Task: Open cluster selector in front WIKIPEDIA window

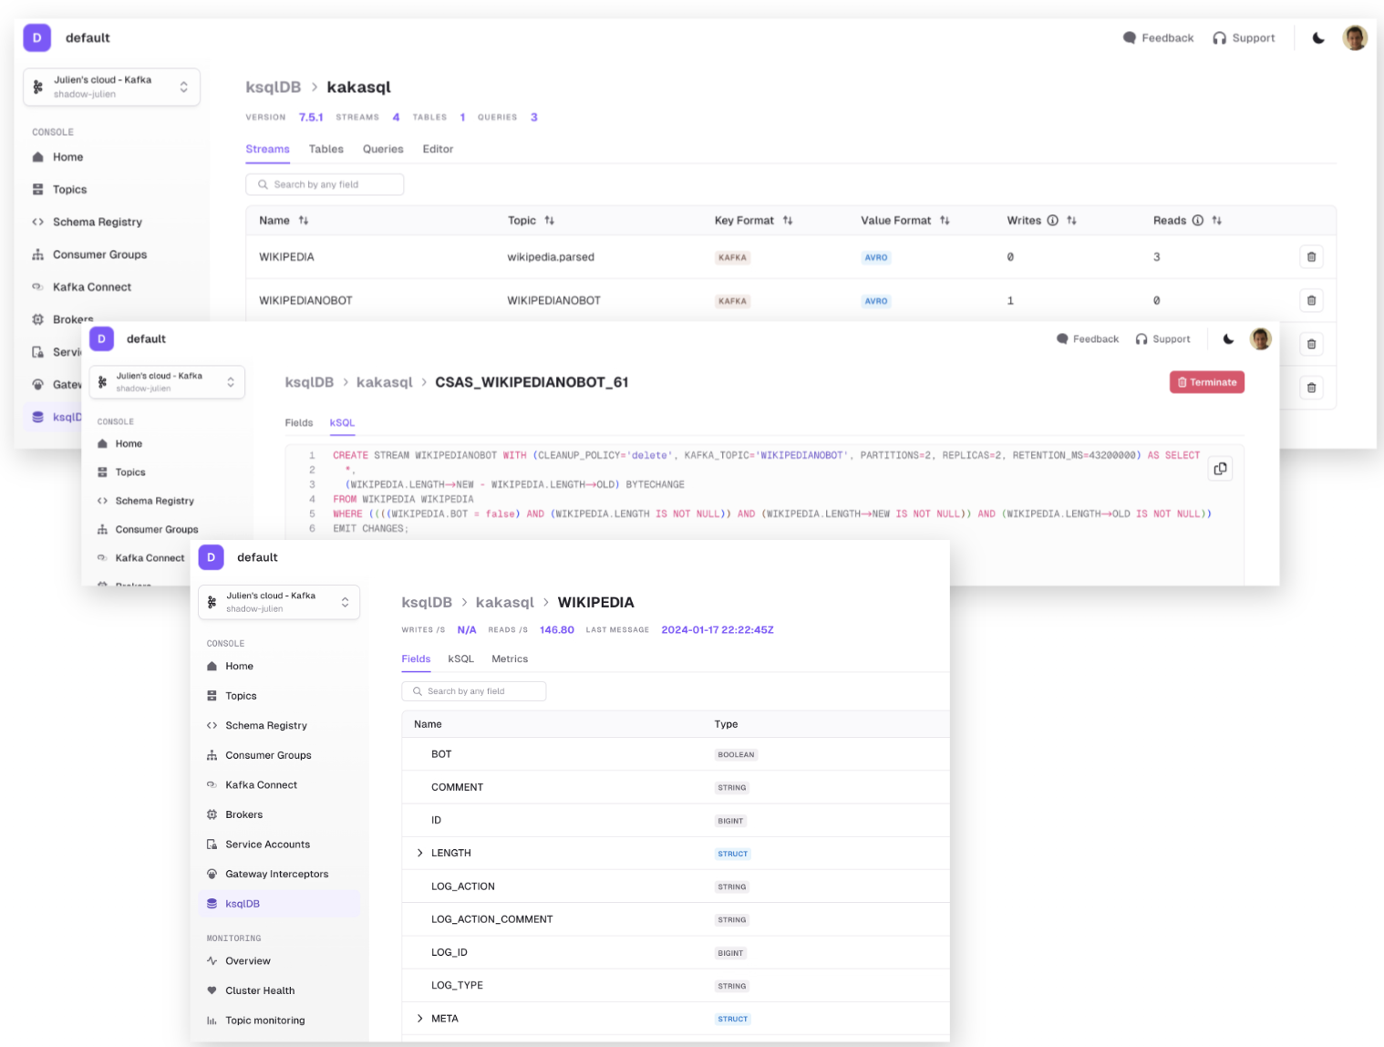Action: click(279, 602)
